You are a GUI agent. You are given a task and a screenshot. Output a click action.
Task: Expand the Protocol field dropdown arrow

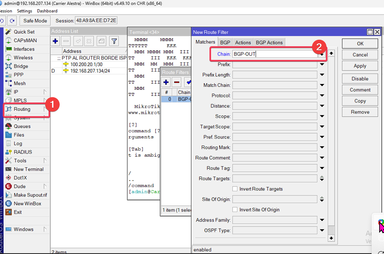322,96
